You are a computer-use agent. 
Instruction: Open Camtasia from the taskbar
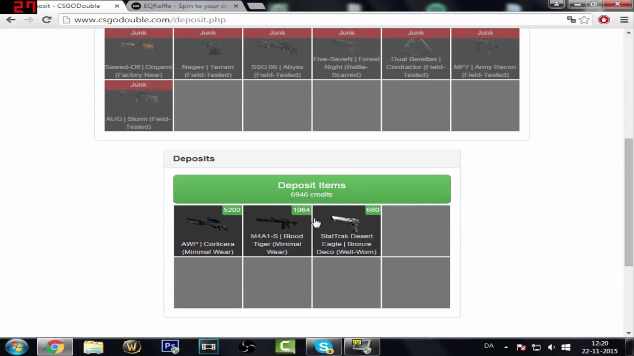pos(285,347)
